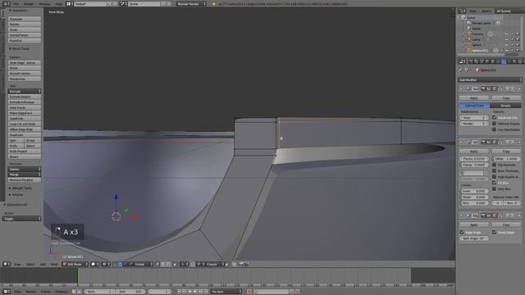Click the auto keyframe record button
This screenshot has width=525, height=295.
point(249,292)
